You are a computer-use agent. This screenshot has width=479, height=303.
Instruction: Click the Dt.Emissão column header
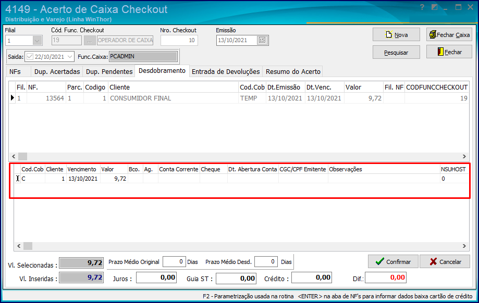click(285, 87)
